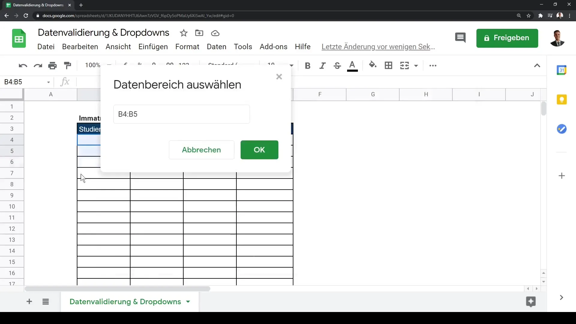Click the B4:B5 range input field
The width and height of the screenshot is (576, 324).
181,114
